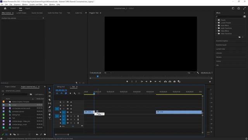Open the Sequence menu
This screenshot has width=248, height=140.
pyautogui.click(x=17, y=4)
